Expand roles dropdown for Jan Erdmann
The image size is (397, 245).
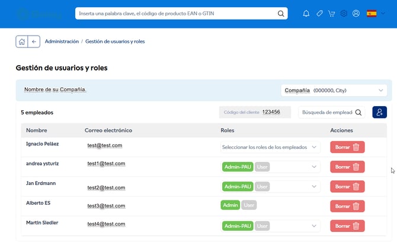click(314, 187)
